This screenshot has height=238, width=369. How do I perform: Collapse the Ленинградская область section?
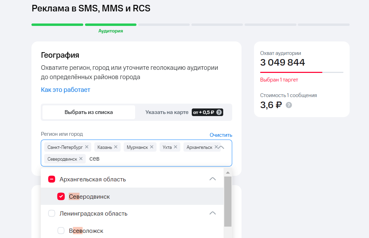(x=212, y=213)
